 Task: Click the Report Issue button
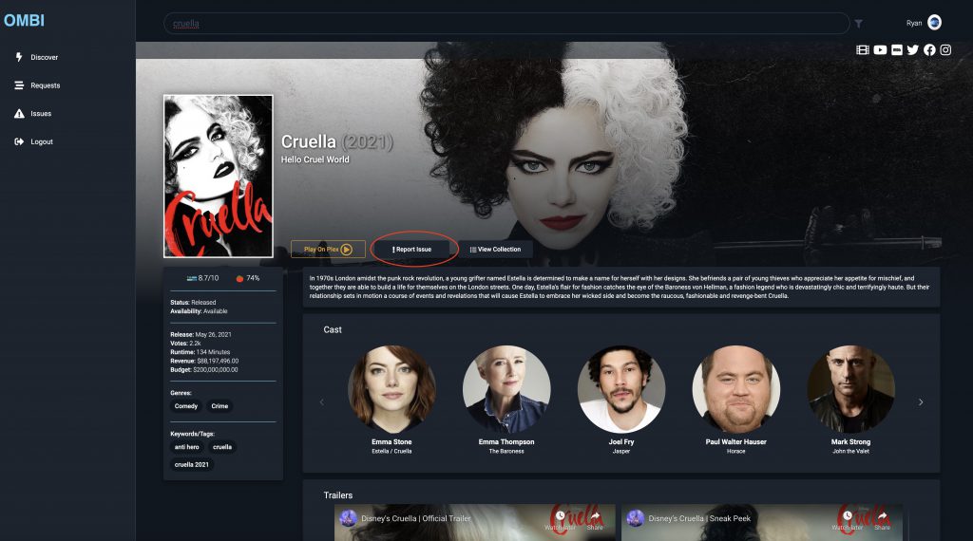[x=412, y=249]
